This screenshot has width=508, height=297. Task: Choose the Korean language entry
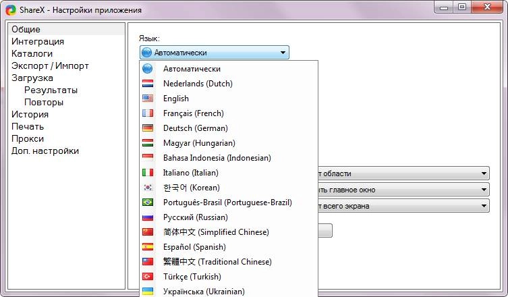point(229,188)
